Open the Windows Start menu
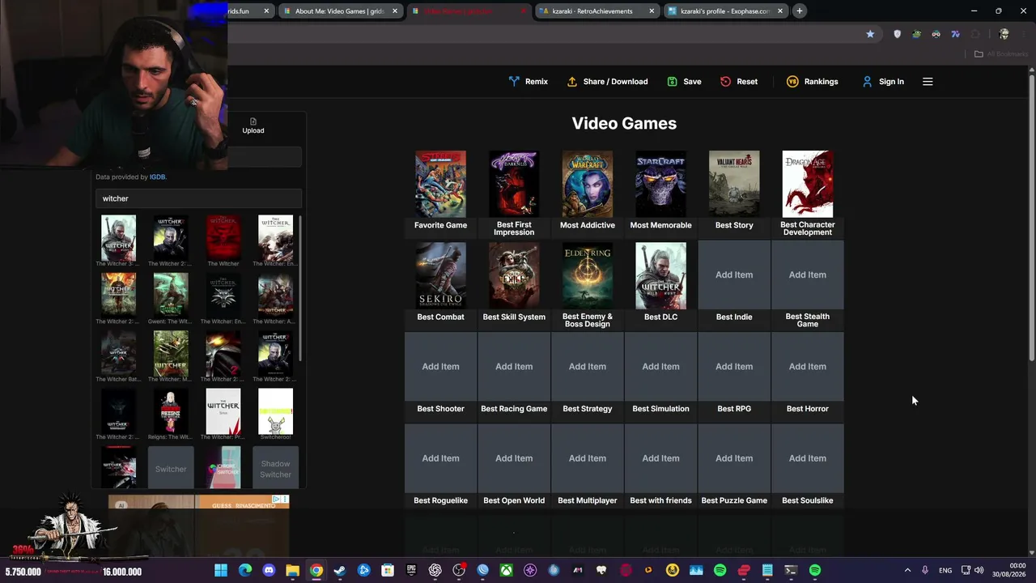The width and height of the screenshot is (1036, 583). click(x=221, y=571)
